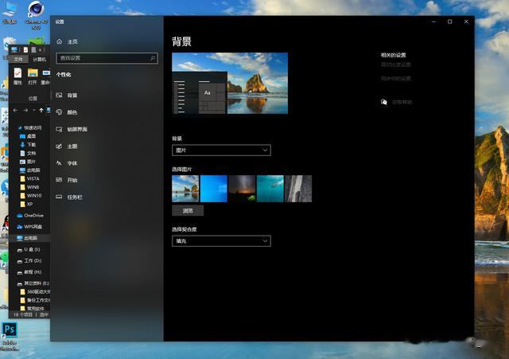Open the 选择契合度 dropdown showing 填充

221,240
